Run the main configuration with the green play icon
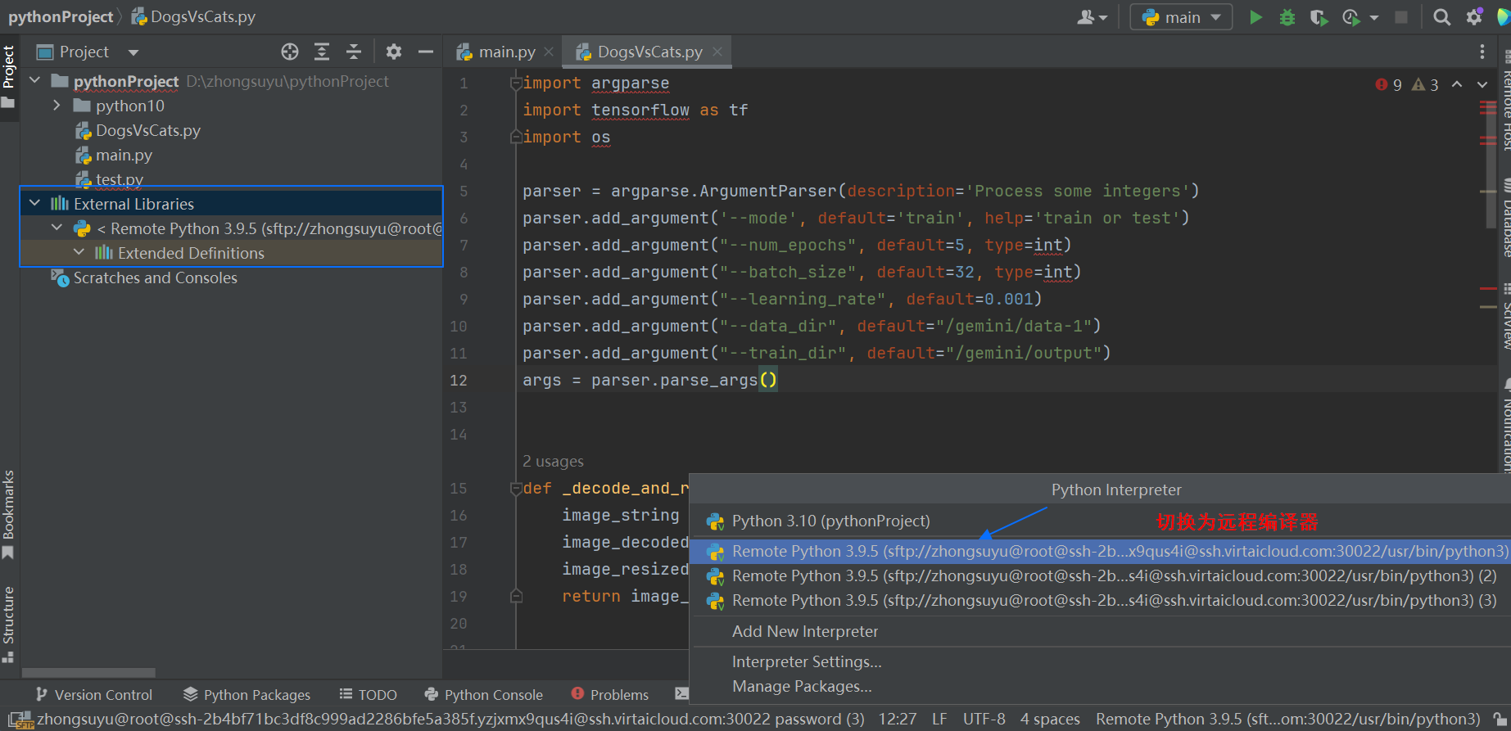The image size is (1511, 731). click(1255, 17)
